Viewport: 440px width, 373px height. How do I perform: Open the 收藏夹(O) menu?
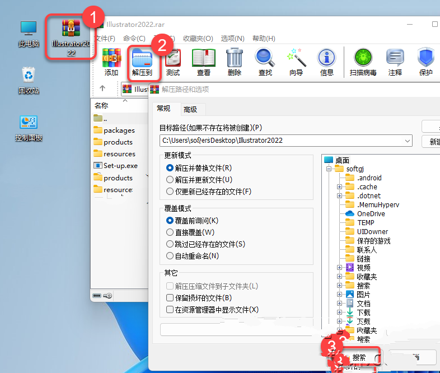pyautogui.click(x=198, y=39)
